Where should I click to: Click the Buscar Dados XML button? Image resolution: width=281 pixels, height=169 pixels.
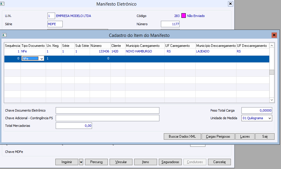(182, 136)
